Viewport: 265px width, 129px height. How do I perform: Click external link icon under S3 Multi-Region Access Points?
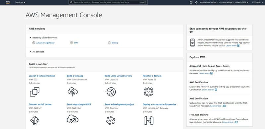(x=211, y=74)
